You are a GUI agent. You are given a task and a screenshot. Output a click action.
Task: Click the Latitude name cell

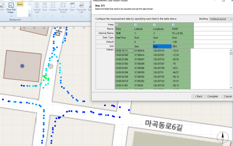(143, 29)
